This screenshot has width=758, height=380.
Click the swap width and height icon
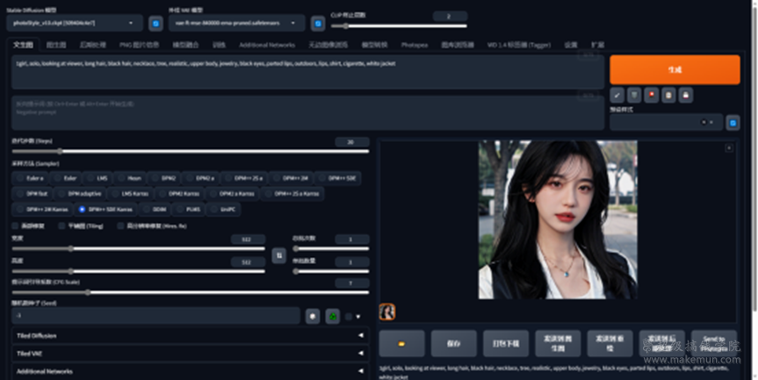[278, 255]
